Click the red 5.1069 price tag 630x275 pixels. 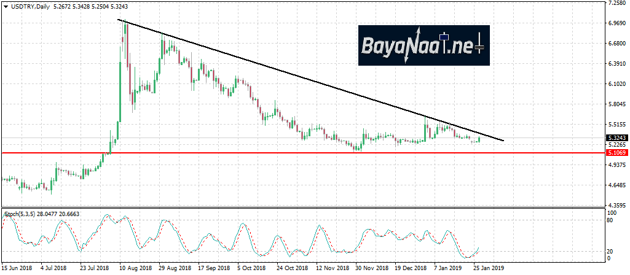point(616,152)
